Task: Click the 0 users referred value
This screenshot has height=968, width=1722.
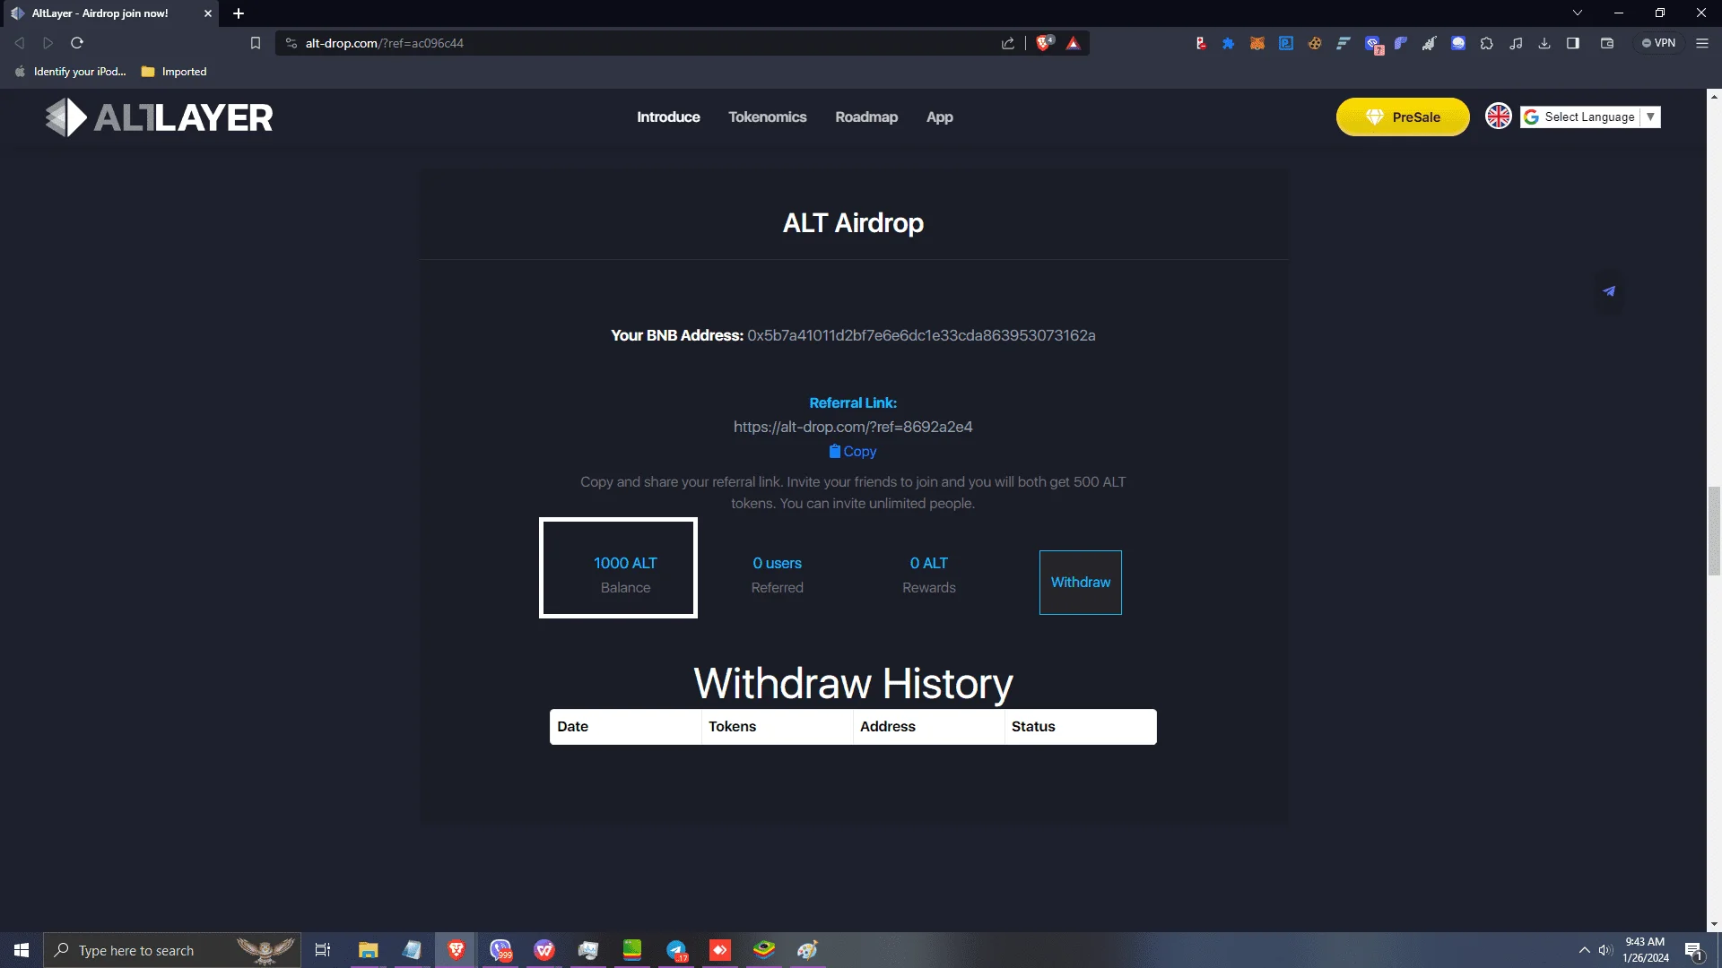Action: (777, 563)
